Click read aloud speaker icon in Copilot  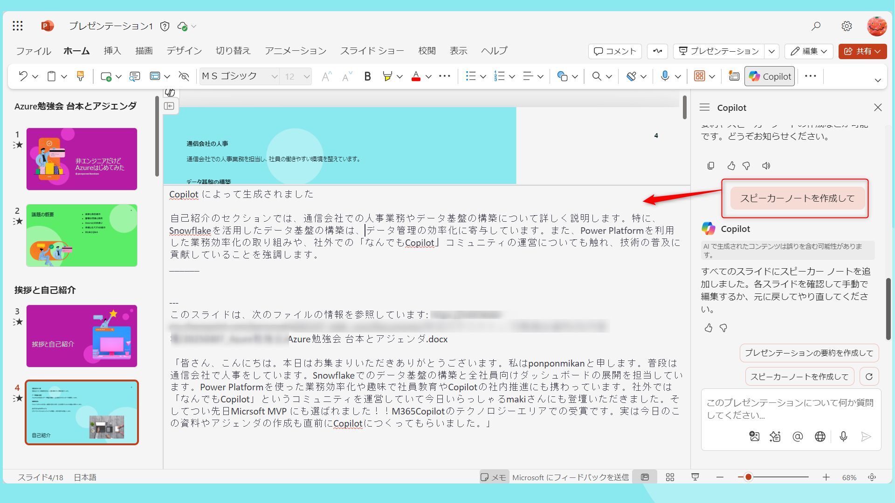point(766,166)
